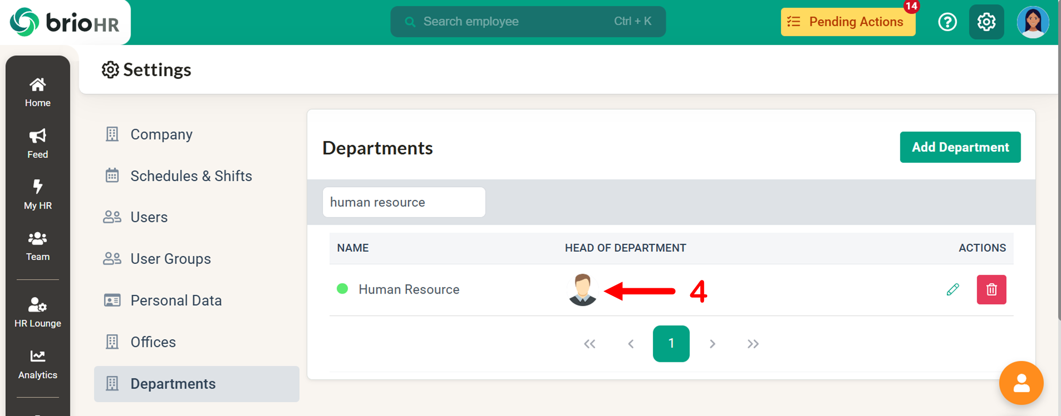The width and height of the screenshot is (1061, 416).
Task: Go to Home in the sidebar
Action: (38, 92)
